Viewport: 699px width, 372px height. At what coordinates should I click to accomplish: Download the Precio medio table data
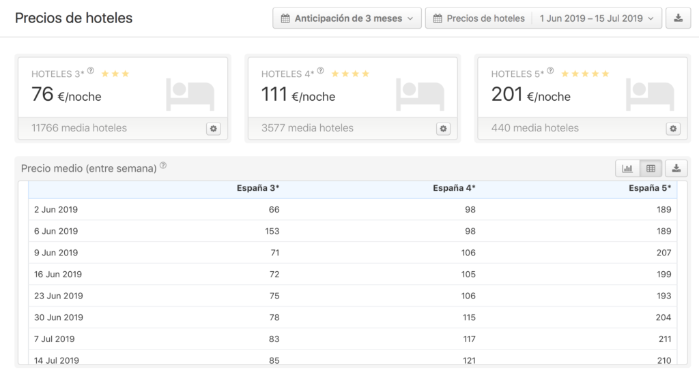(676, 168)
